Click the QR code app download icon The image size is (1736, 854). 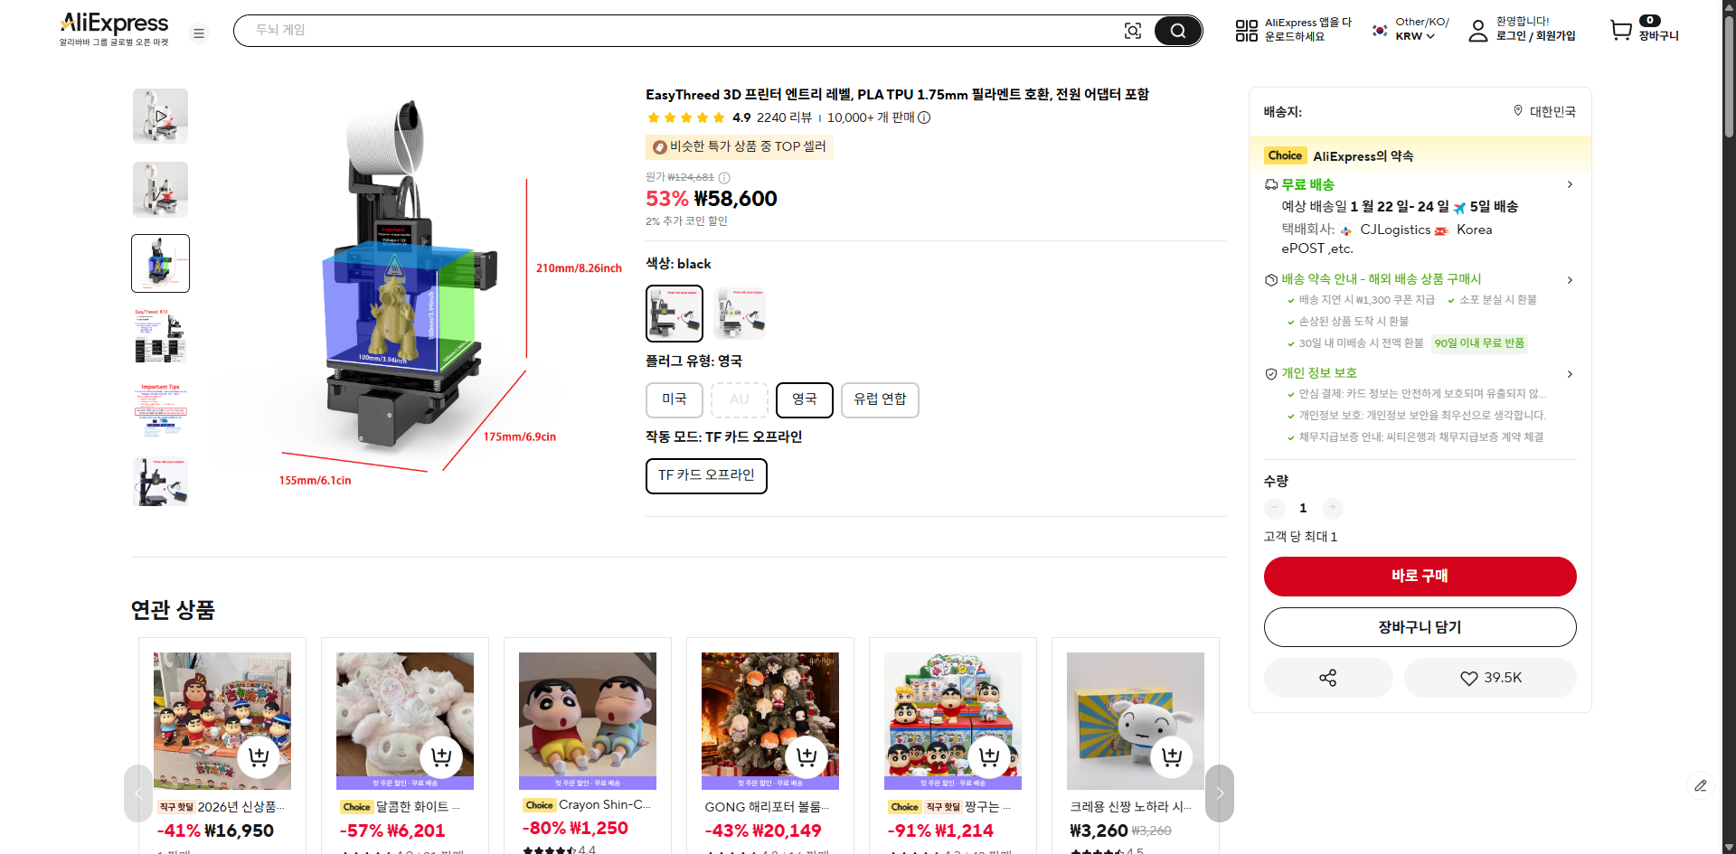1246,31
